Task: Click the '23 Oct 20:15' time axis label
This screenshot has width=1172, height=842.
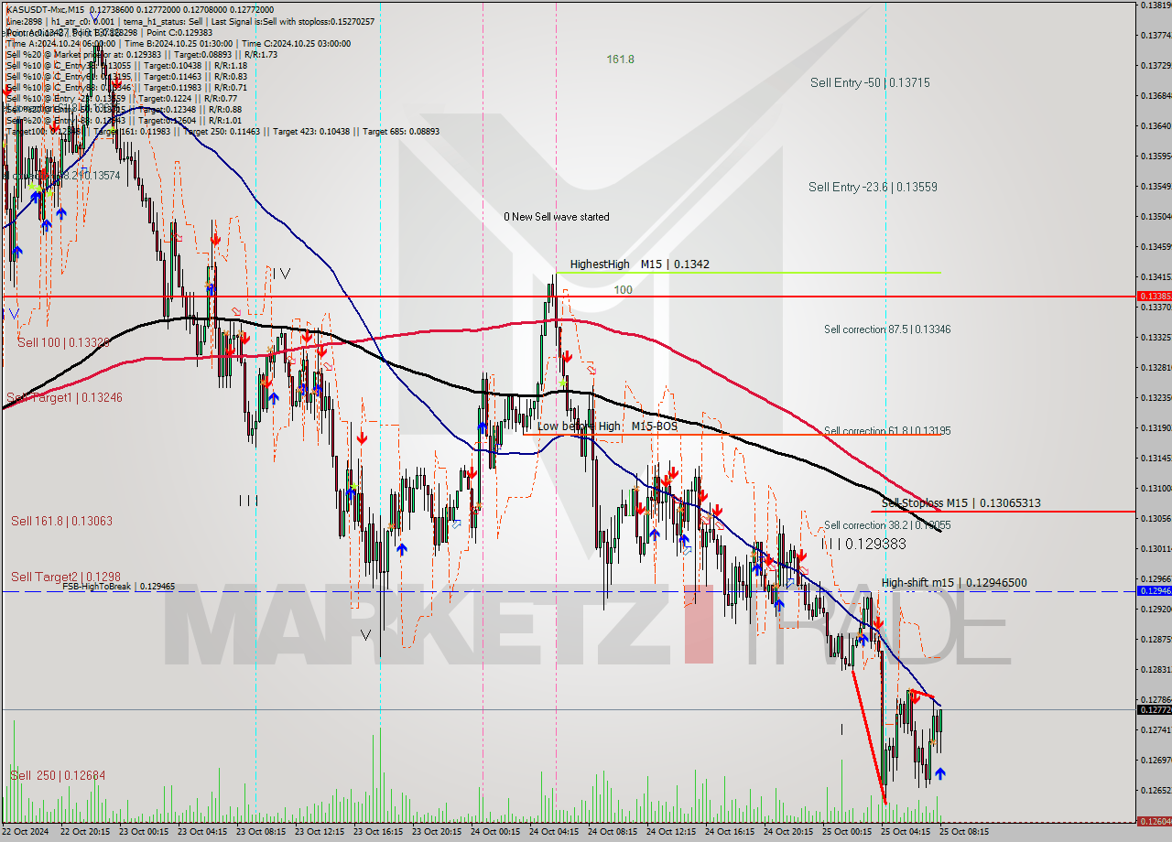Action: 438,833
